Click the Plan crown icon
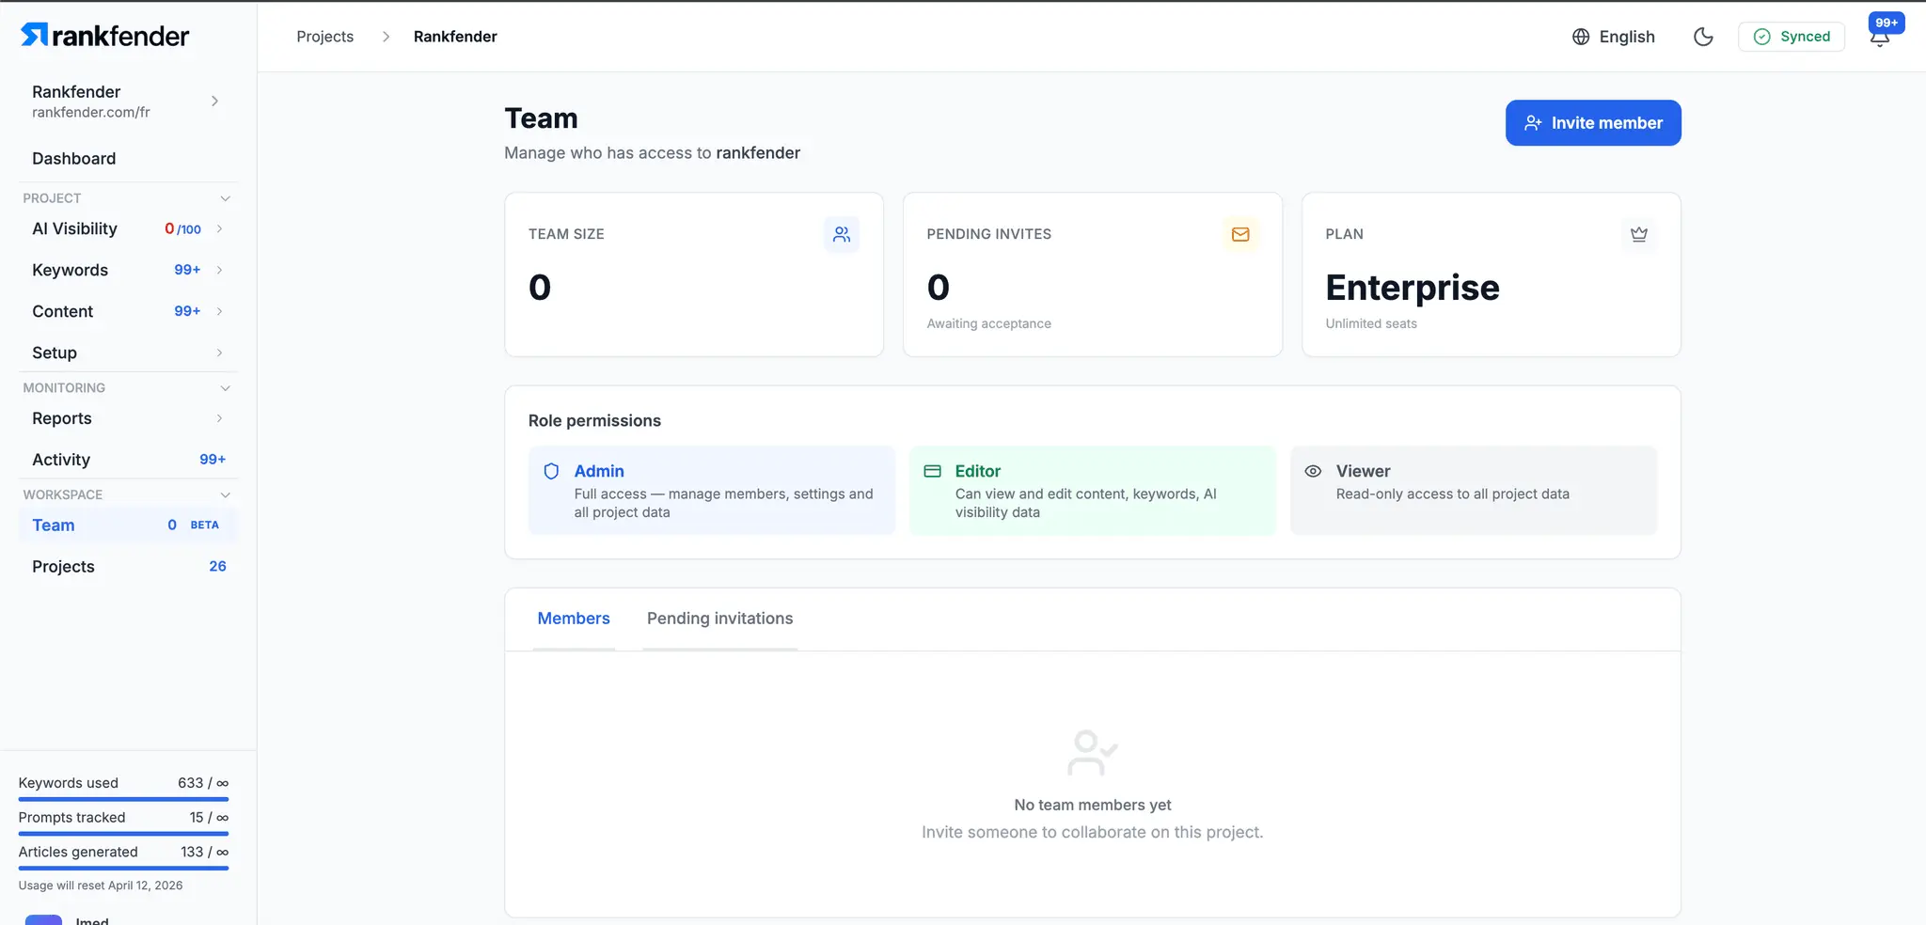 (1639, 234)
